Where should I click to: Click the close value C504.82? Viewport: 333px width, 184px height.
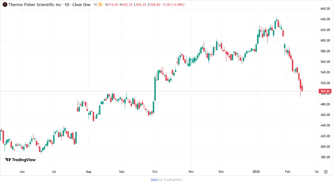(154, 4)
